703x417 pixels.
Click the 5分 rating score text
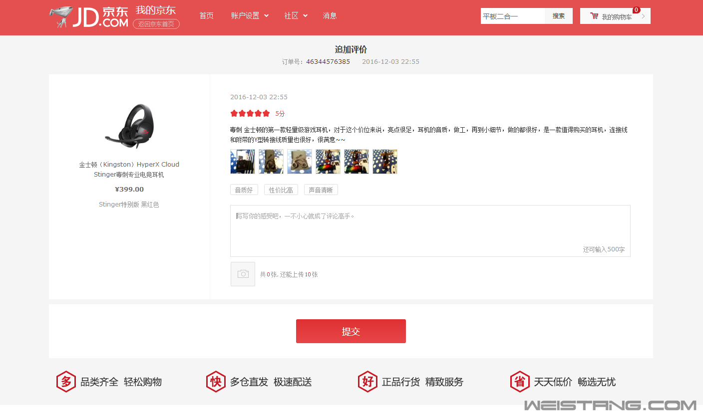(280, 114)
